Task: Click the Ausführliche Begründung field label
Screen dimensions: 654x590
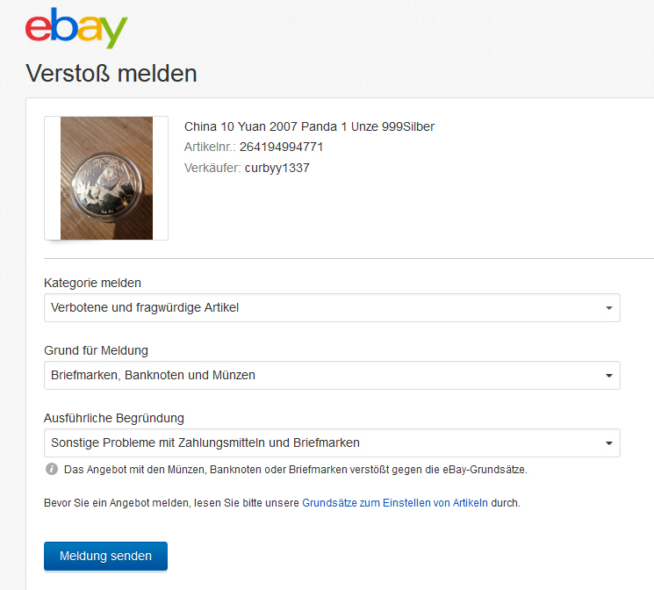Action: [114, 418]
